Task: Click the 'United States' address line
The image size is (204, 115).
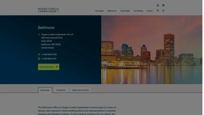Action: (x=48, y=48)
